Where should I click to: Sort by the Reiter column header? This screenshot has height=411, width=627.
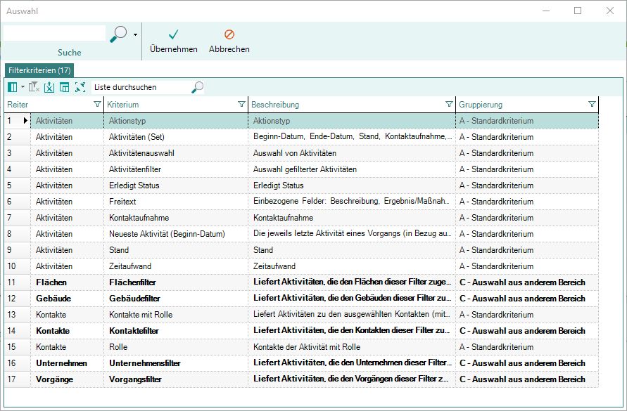(18, 105)
